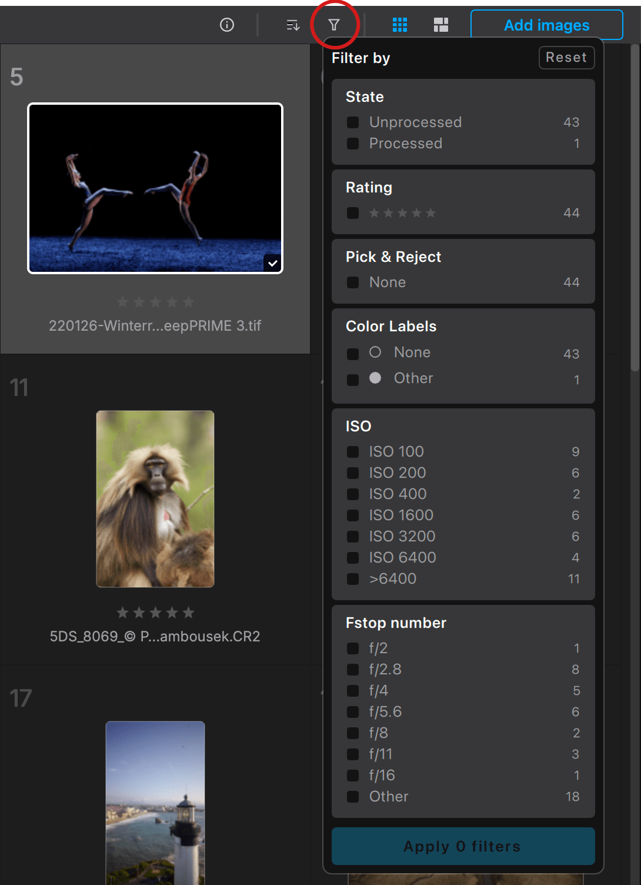Check Color Labels None filter

coord(353,354)
